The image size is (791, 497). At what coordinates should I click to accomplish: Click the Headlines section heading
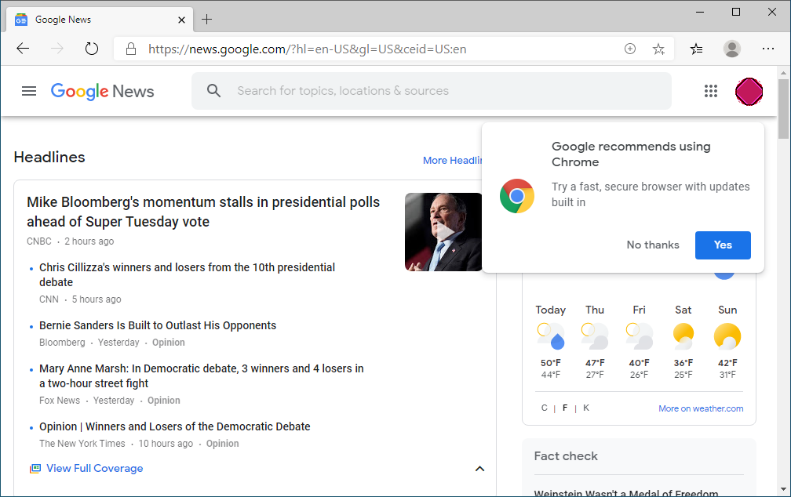coord(49,158)
